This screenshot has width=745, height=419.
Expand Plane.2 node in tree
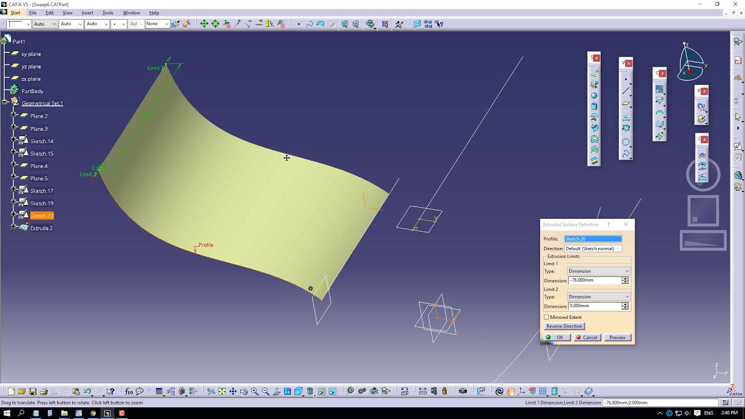(x=13, y=116)
